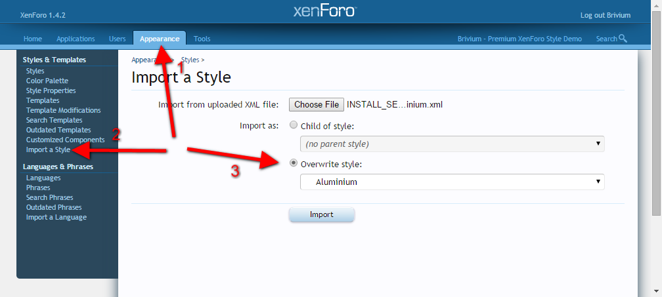Open Outdated Phrases in the sidebar

coord(54,207)
